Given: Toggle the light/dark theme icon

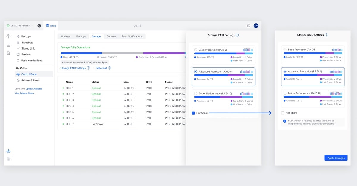Looking at the screenshot, I should pos(248,26).
